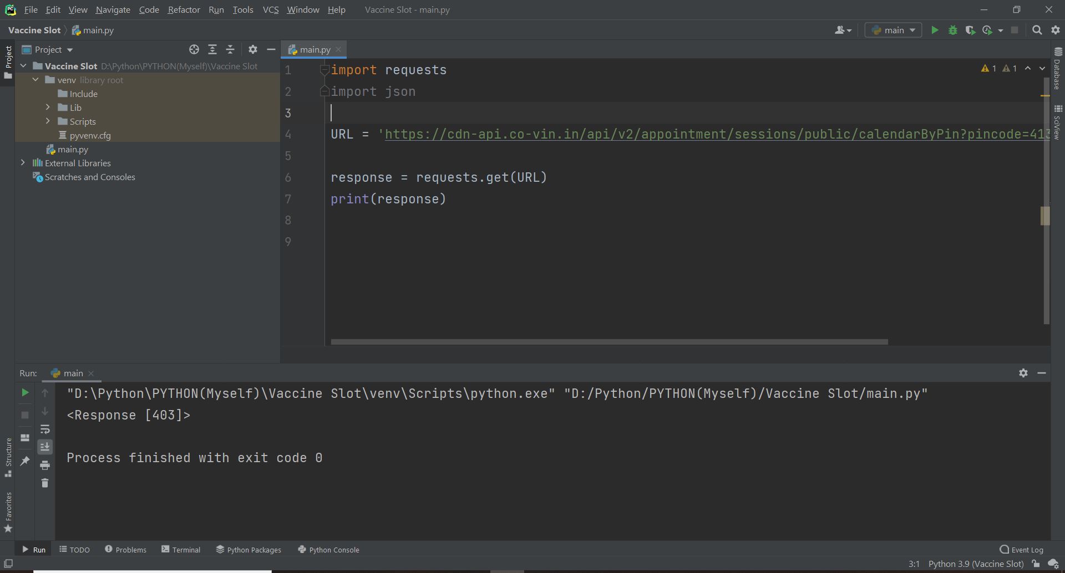Run main via the green play icon
The height and width of the screenshot is (573, 1065).
[935, 30]
